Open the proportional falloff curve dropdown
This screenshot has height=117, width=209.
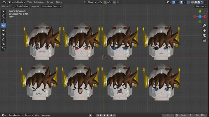point(118,2)
